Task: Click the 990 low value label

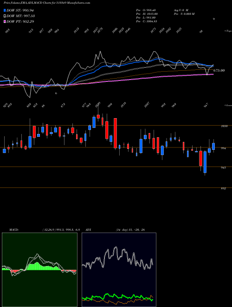Action: [x=110, y=105]
